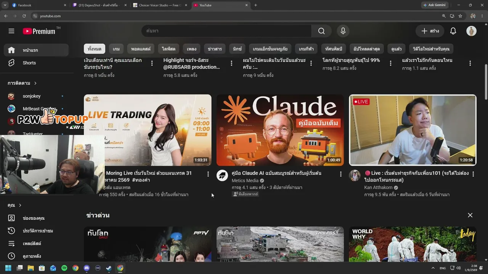Screen dimensions: 488x274
Task: Open ประวัติการเข้าชม watch history
Action: 37,231
